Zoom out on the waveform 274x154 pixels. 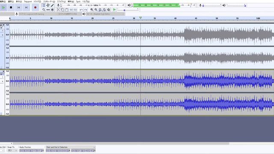[96, 10]
